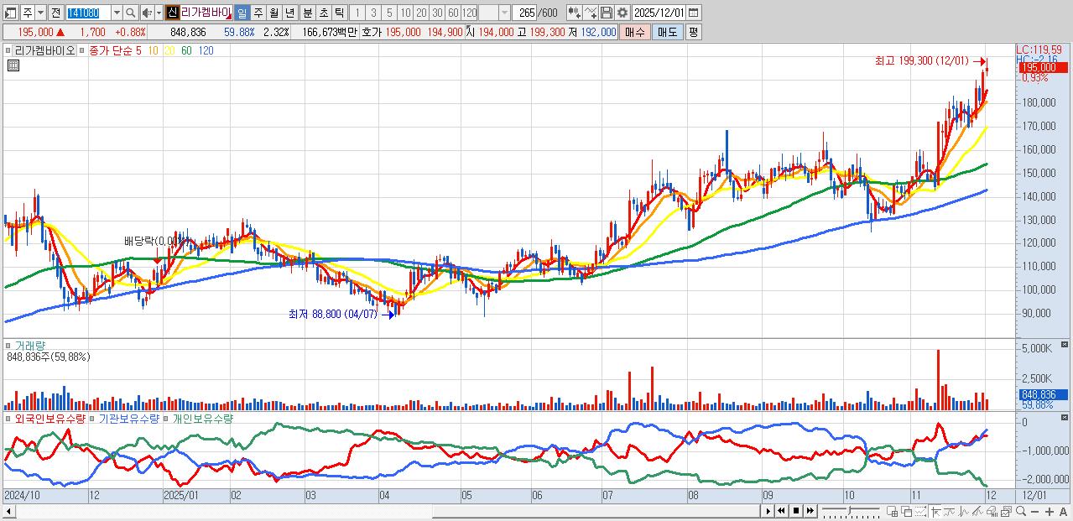Click the fast-forward button in the bottom bar
Viewport: 1073px width, 521px height.
[x=810, y=511]
